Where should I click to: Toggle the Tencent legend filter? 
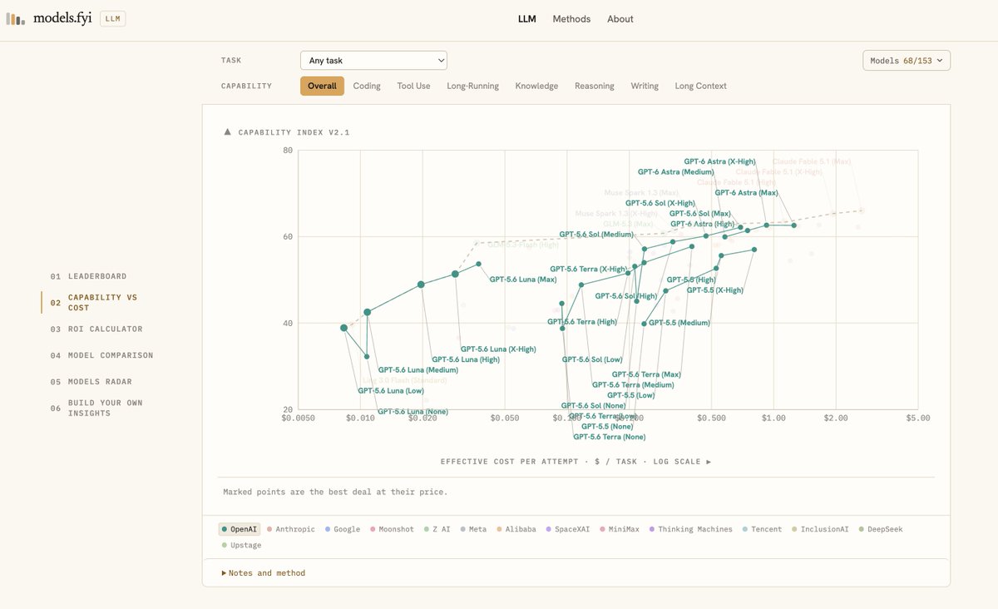pyautogui.click(x=763, y=529)
